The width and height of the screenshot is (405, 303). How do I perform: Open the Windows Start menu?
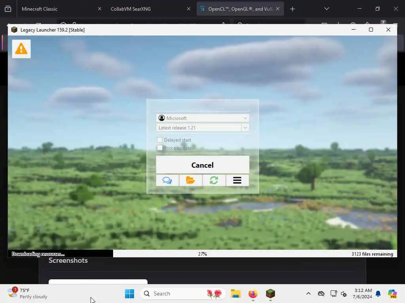click(x=129, y=294)
